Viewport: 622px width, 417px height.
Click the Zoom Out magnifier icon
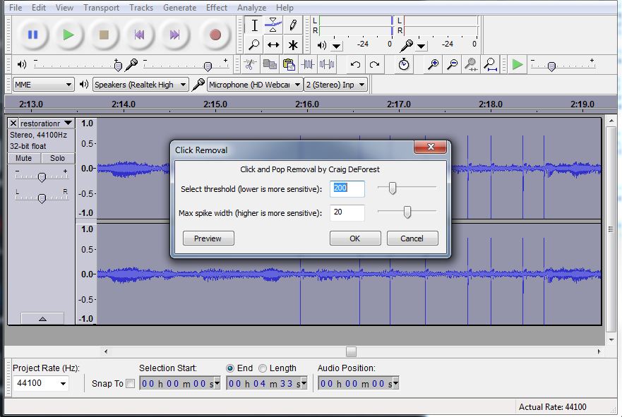tap(453, 64)
